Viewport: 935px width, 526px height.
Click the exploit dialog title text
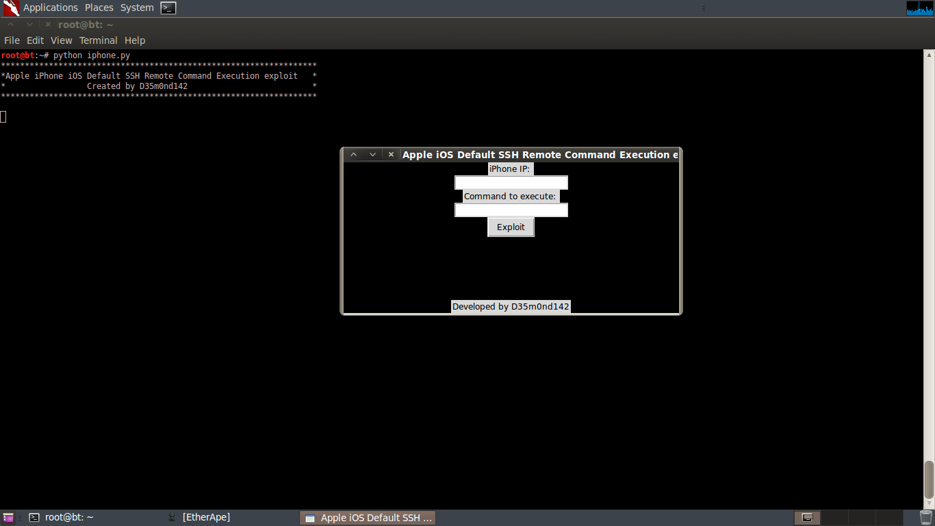pyautogui.click(x=540, y=155)
